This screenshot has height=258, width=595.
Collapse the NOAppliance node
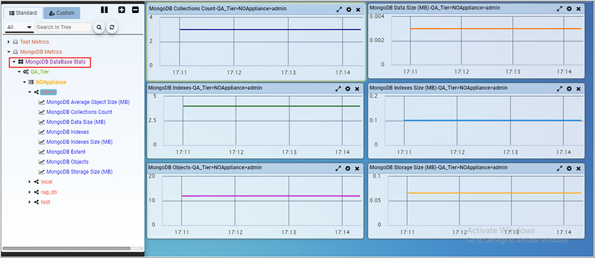24,82
